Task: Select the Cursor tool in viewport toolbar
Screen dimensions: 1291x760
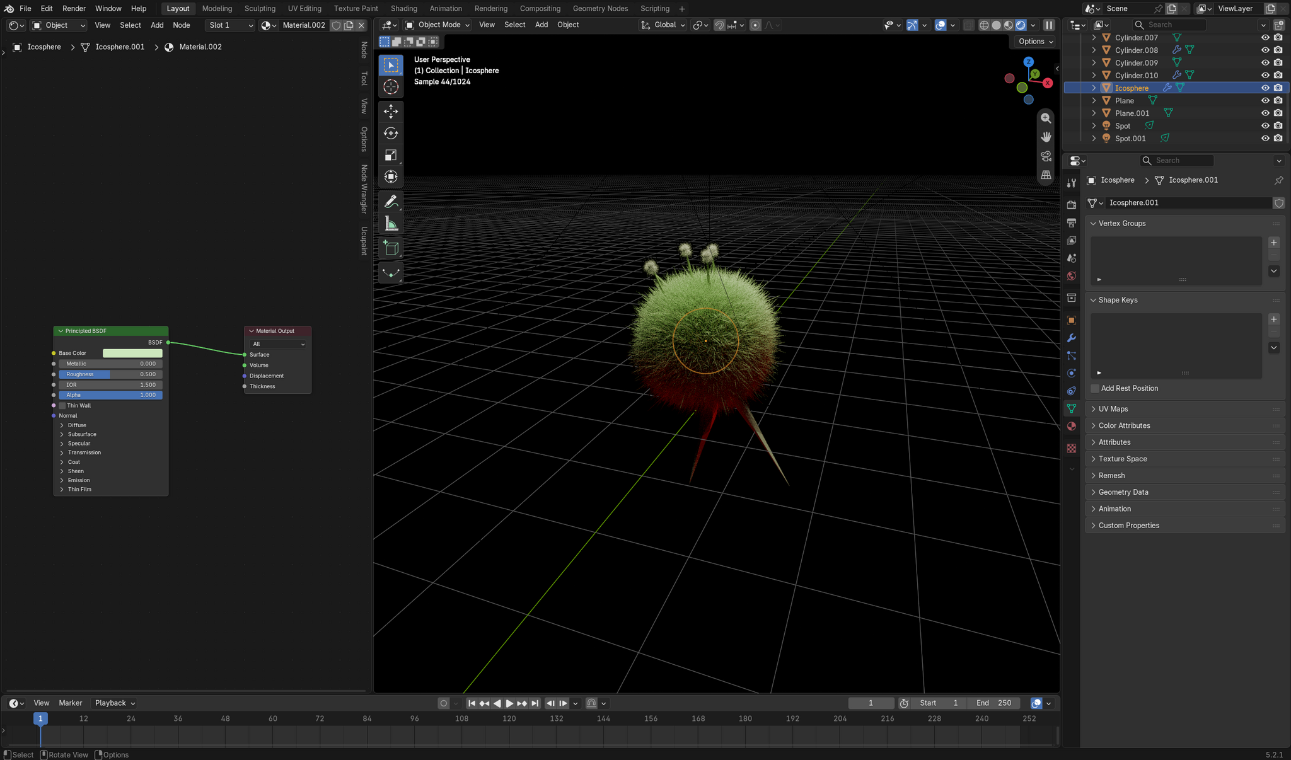Action: point(391,87)
